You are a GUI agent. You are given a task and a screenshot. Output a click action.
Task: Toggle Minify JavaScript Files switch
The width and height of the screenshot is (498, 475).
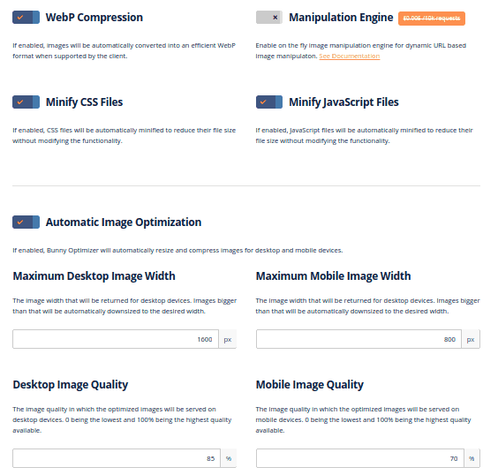point(269,102)
